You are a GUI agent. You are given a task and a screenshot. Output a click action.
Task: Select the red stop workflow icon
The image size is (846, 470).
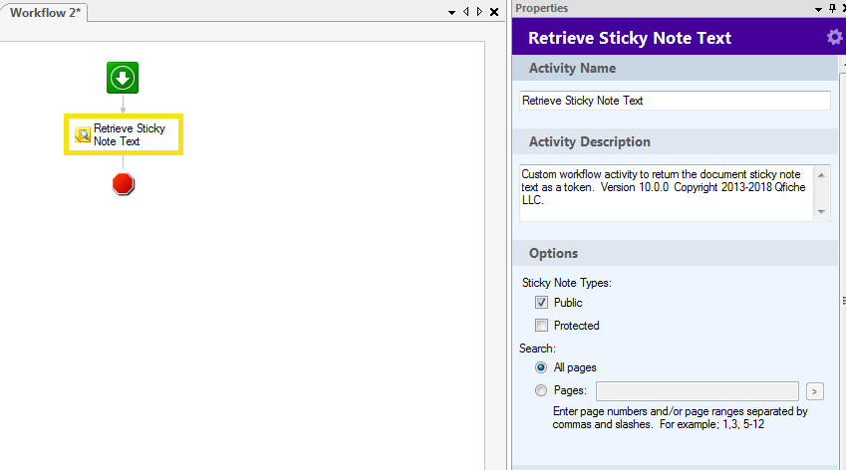click(123, 184)
